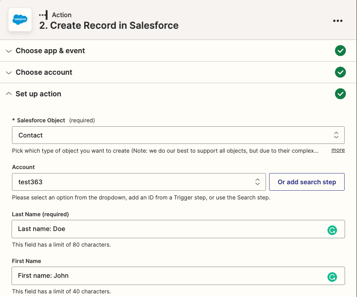The width and height of the screenshot is (357, 297).
Task: Click the action step path icon
Action: pos(43,15)
